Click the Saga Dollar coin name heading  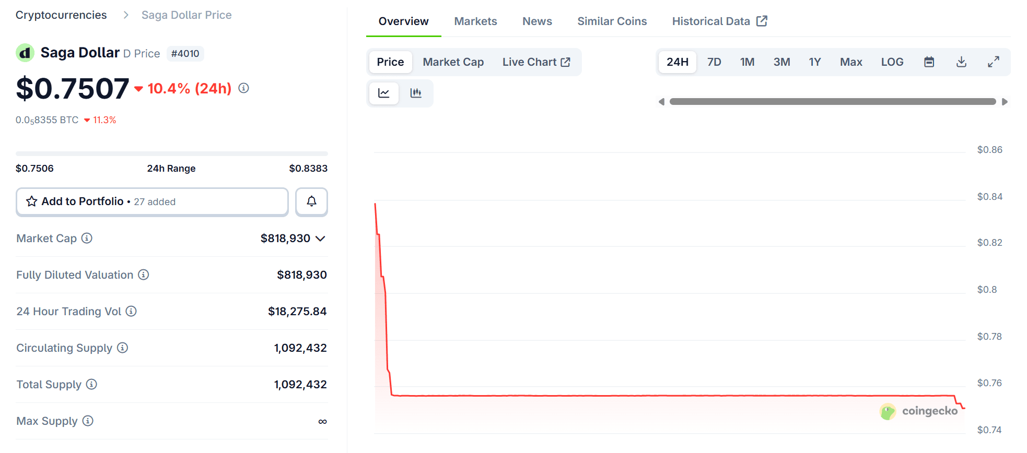80,53
